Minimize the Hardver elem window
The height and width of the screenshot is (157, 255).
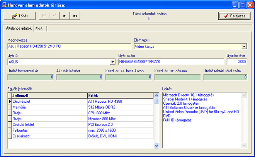tap(235, 5)
